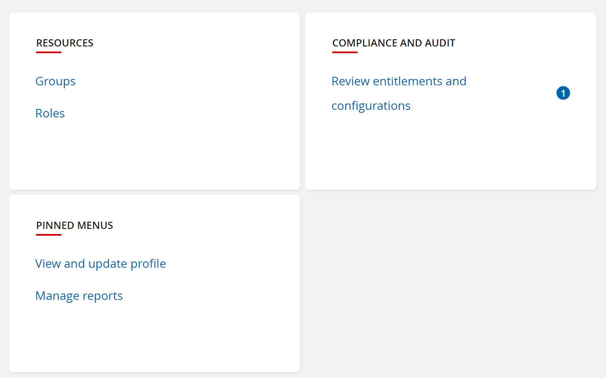Open the Groups link

pos(55,81)
